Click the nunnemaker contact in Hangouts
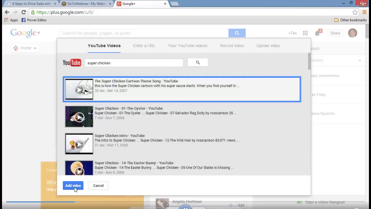The image size is (371, 209). click(x=325, y=76)
